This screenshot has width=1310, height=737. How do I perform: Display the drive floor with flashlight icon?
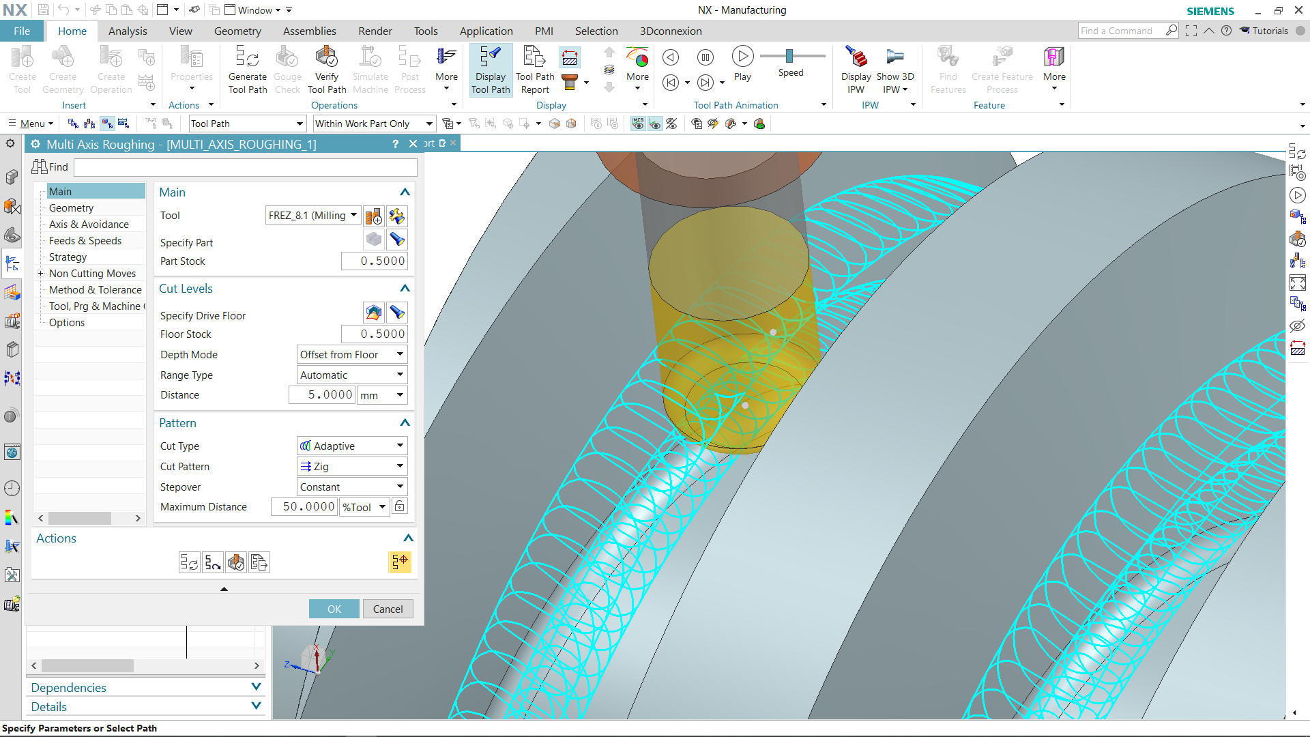[397, 313]
